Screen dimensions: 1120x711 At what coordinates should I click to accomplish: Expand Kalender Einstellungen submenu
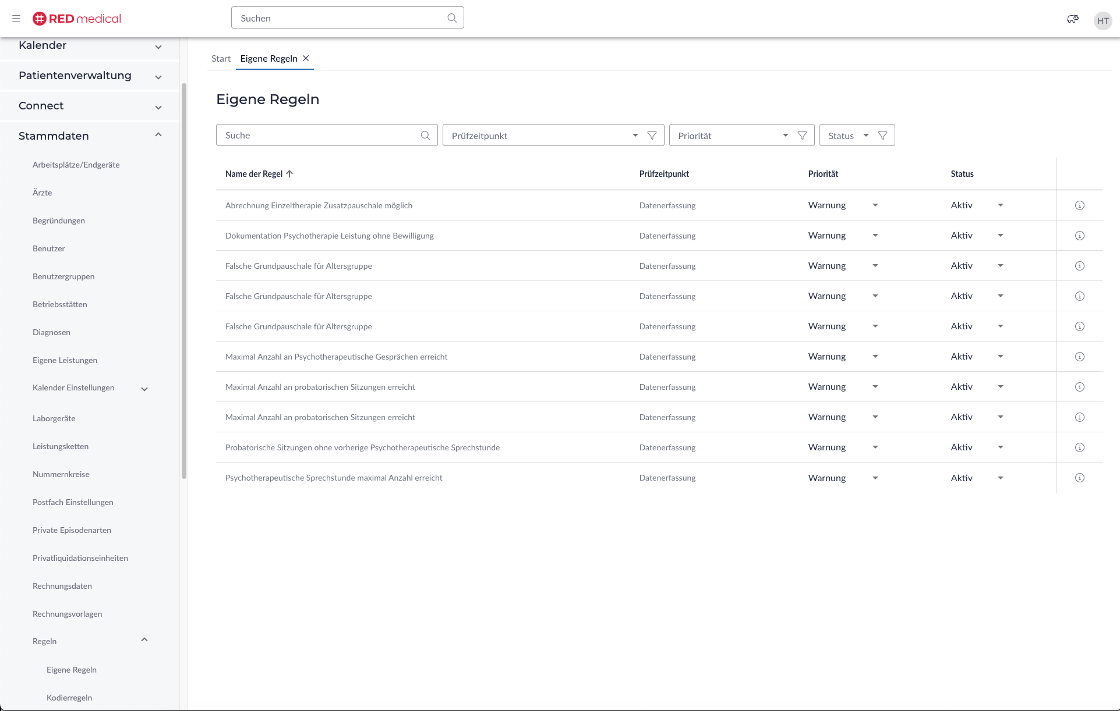pyautogui.click(x=144, y=389)
